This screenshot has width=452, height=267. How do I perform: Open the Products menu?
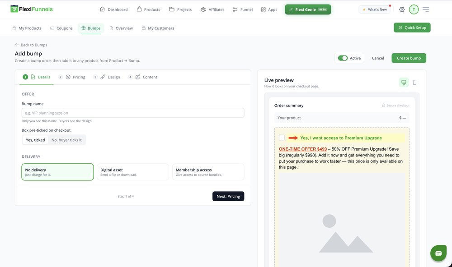pyautogui.click(x=148, y=9)
